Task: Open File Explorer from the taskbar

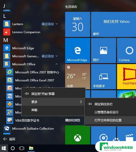Action: tap(31, 148)
